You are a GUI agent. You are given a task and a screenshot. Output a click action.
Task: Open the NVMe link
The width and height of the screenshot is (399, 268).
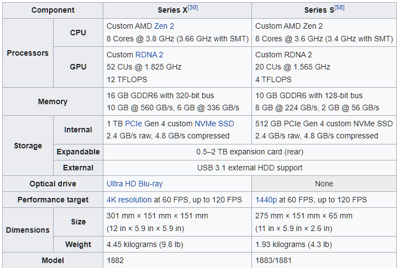(205, 124)
